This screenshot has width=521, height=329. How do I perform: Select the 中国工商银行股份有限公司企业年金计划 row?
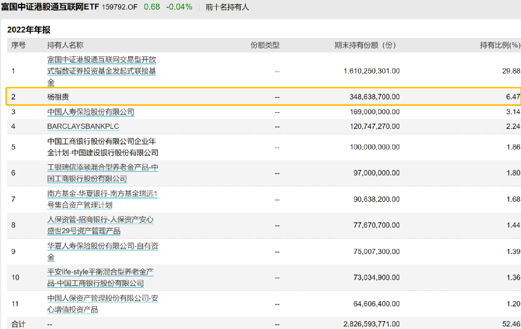tap(264, 147)
